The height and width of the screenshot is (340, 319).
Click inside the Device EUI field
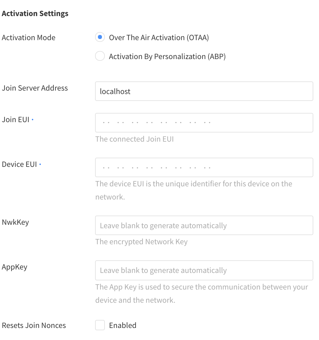click(204, 167)
